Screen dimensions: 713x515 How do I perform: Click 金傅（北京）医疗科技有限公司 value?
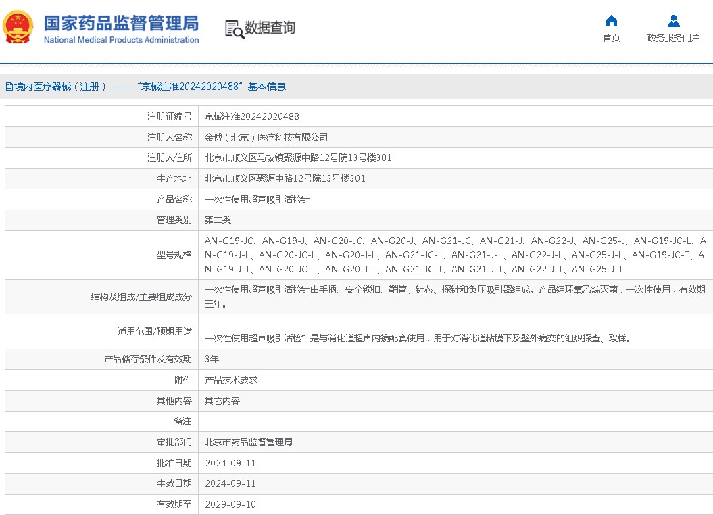[x=266, y=137]
